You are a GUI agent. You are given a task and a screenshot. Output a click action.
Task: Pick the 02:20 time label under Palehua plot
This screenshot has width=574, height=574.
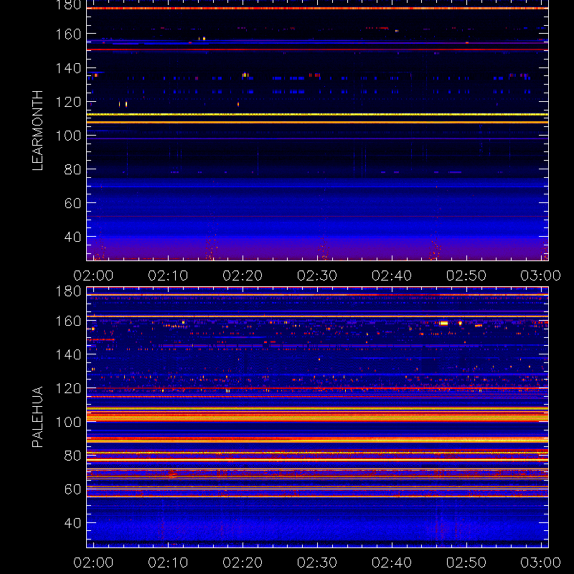coord(243,563)
